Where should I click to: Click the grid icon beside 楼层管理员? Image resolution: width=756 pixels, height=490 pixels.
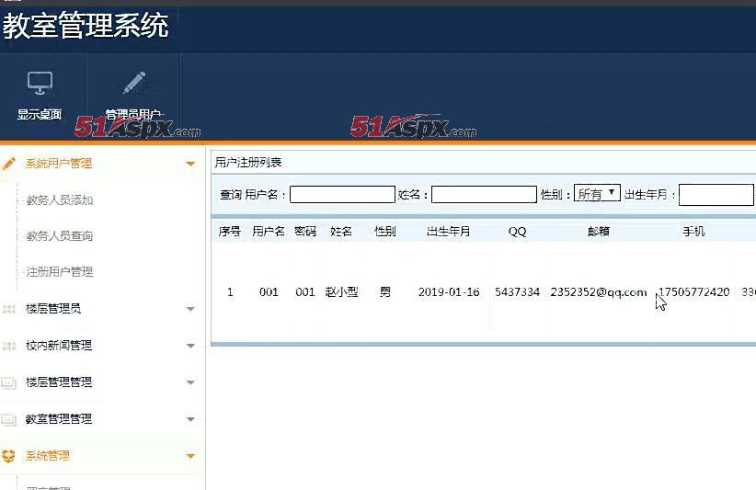pyautogui.click(x=8, y=309)
